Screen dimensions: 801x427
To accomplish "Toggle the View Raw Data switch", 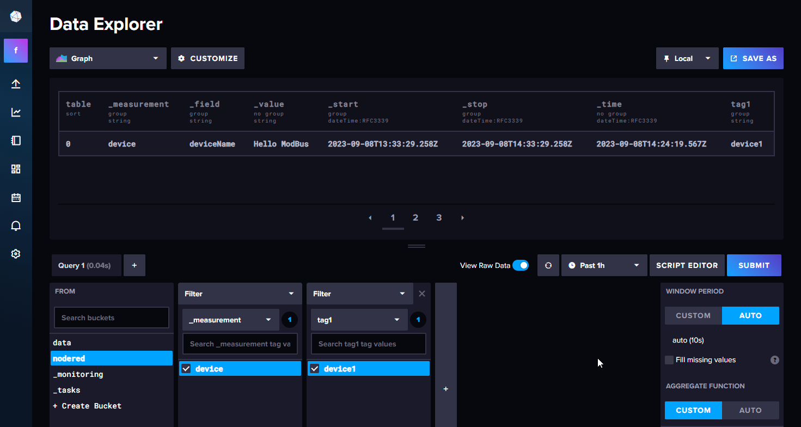I will point(521,265).
